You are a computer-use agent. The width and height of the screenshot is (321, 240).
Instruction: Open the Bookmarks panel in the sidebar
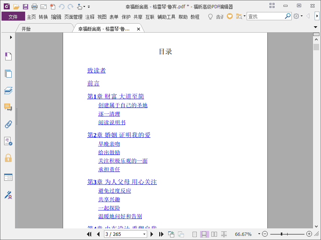click(x=8, y=56)
